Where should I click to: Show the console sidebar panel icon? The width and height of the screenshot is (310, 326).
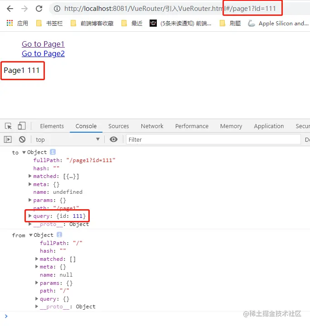coord(8,139)
